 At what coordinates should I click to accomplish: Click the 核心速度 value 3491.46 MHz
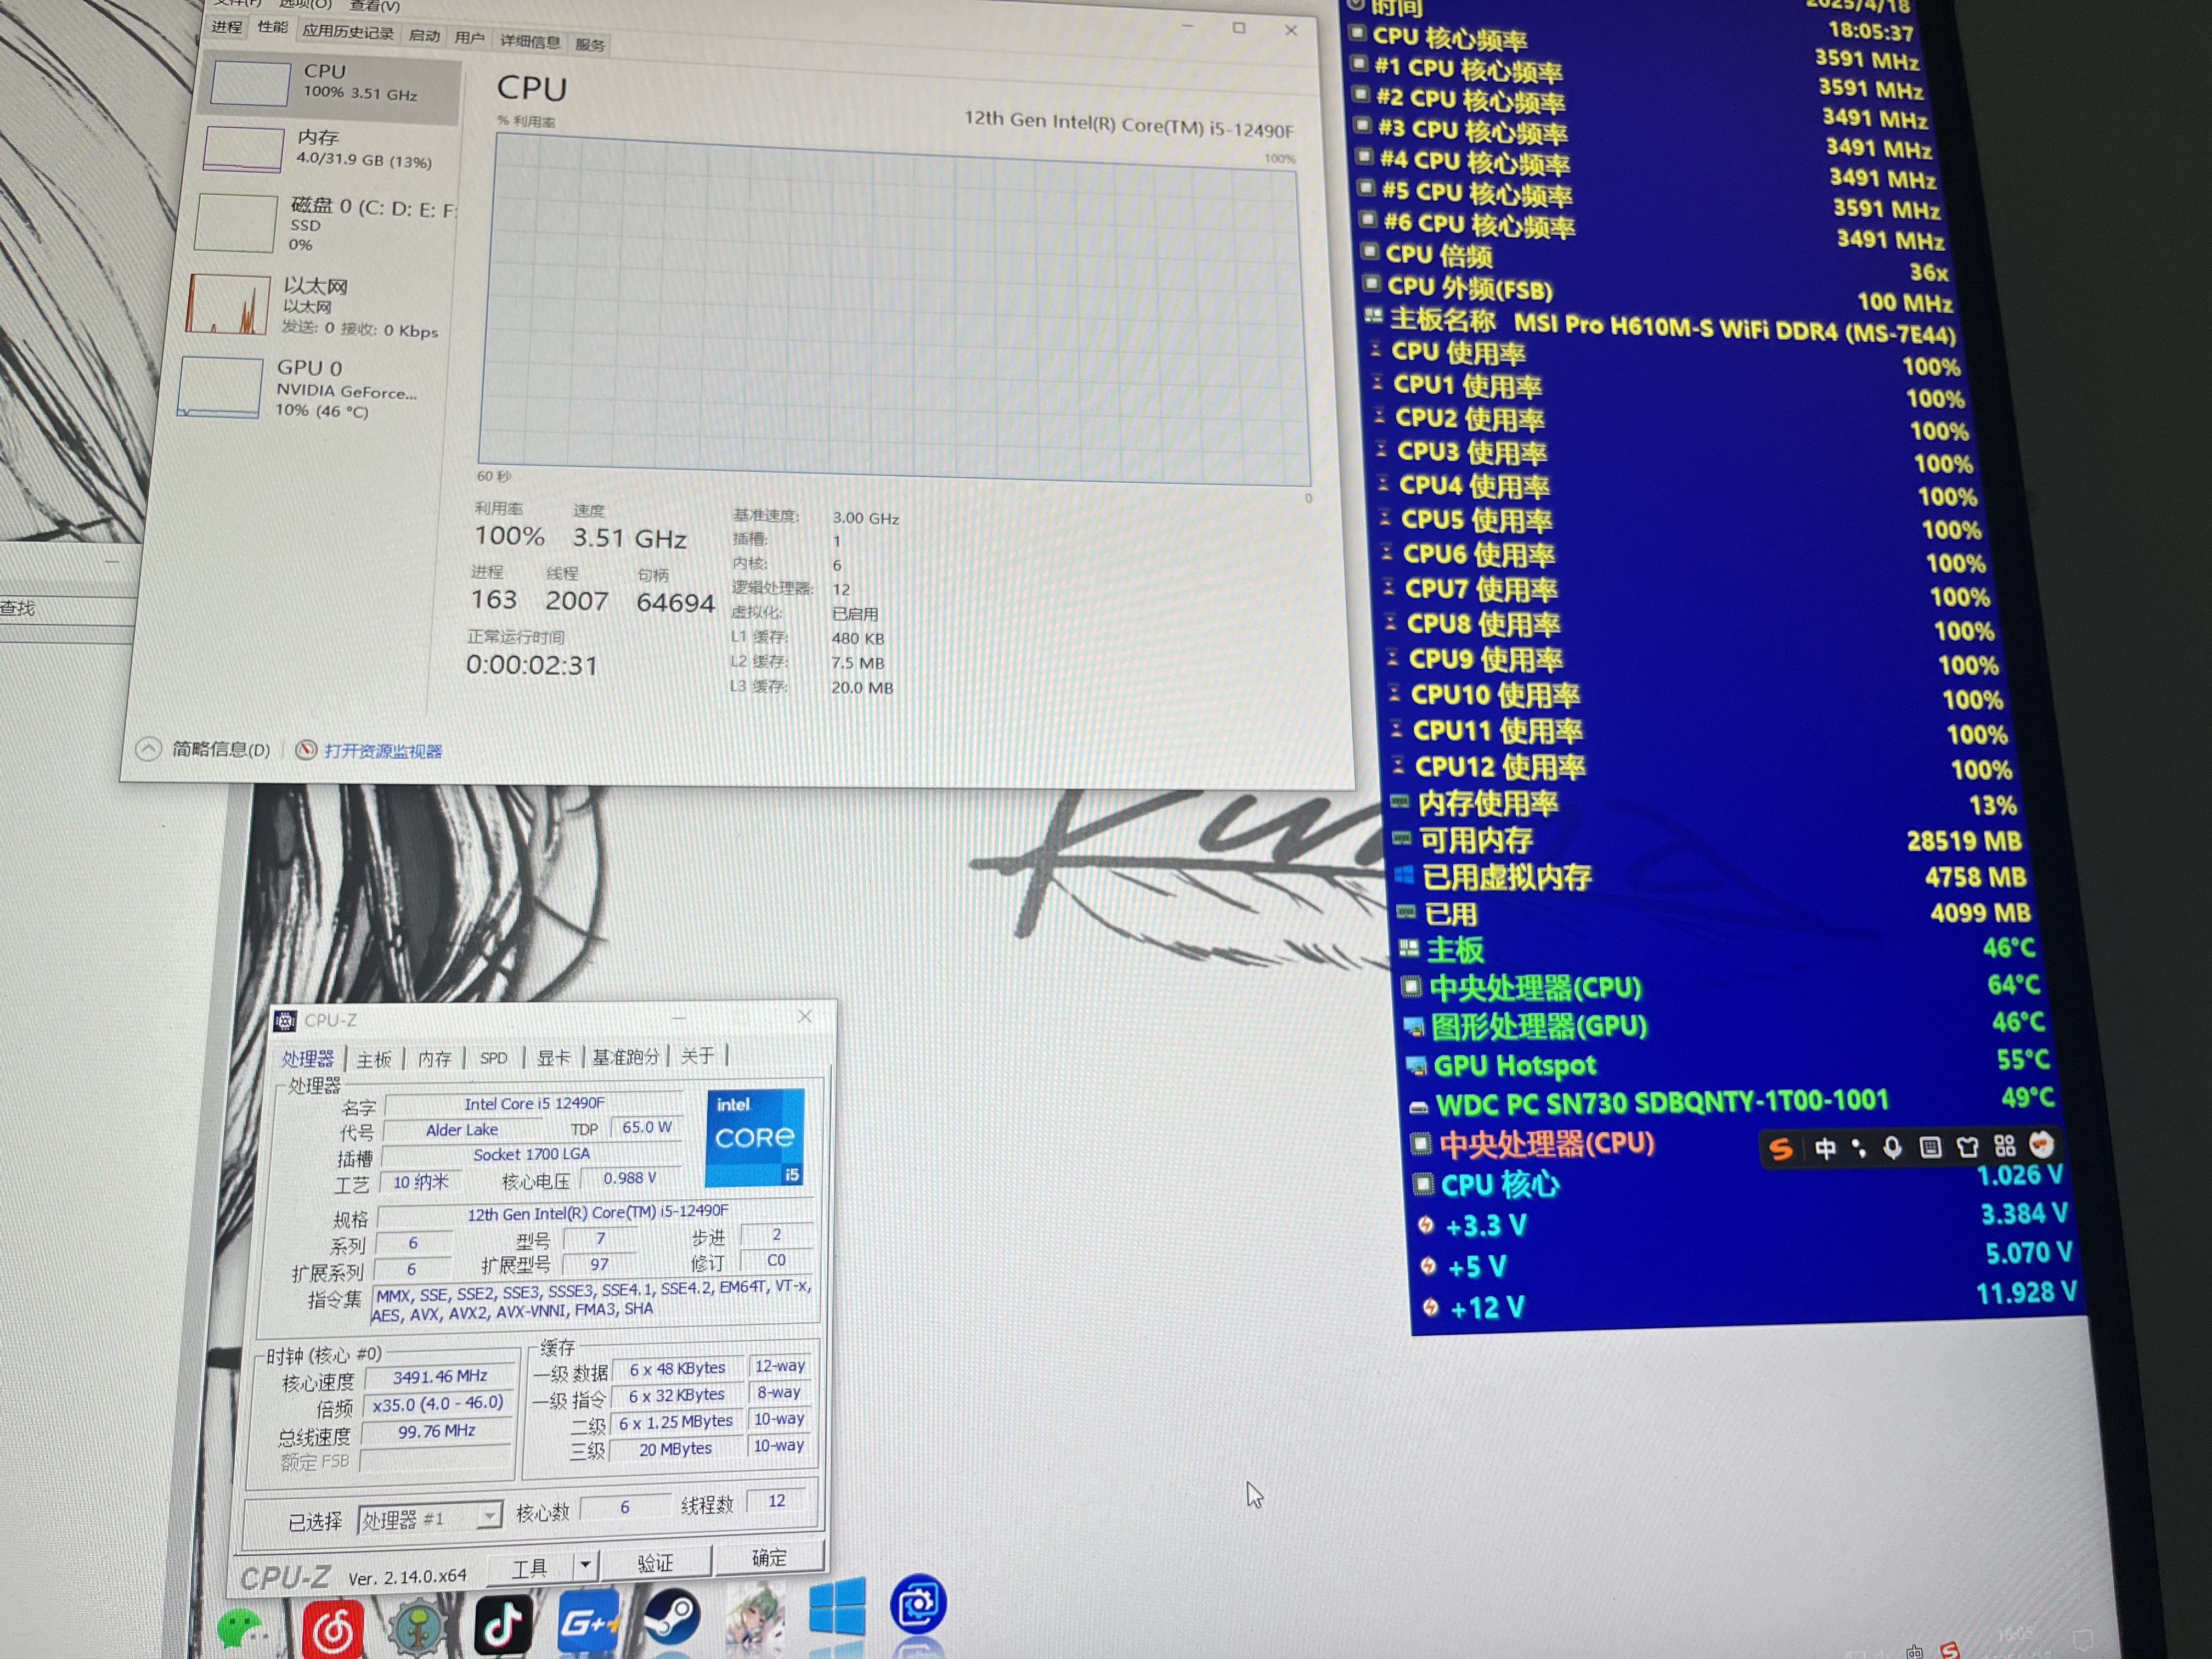(x=440, y=1376)
